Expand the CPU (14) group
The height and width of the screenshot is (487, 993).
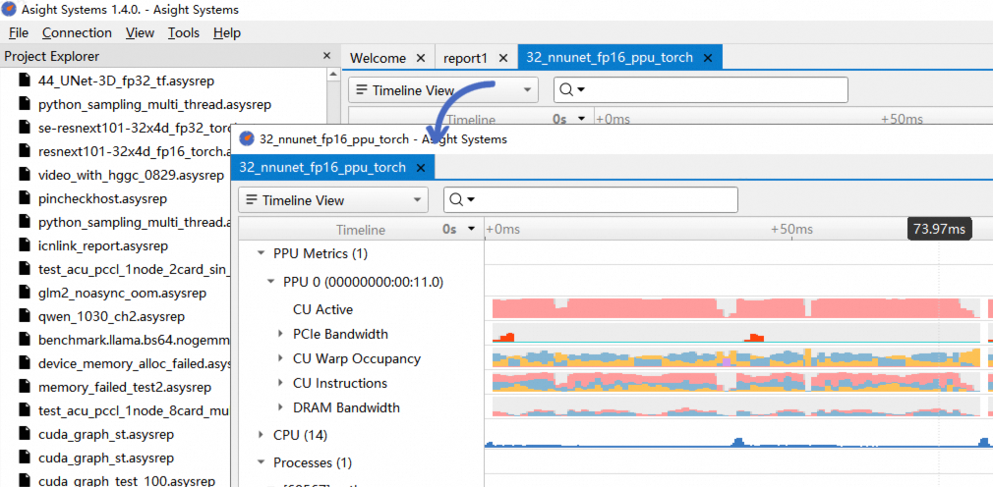[x=261, y=435]
